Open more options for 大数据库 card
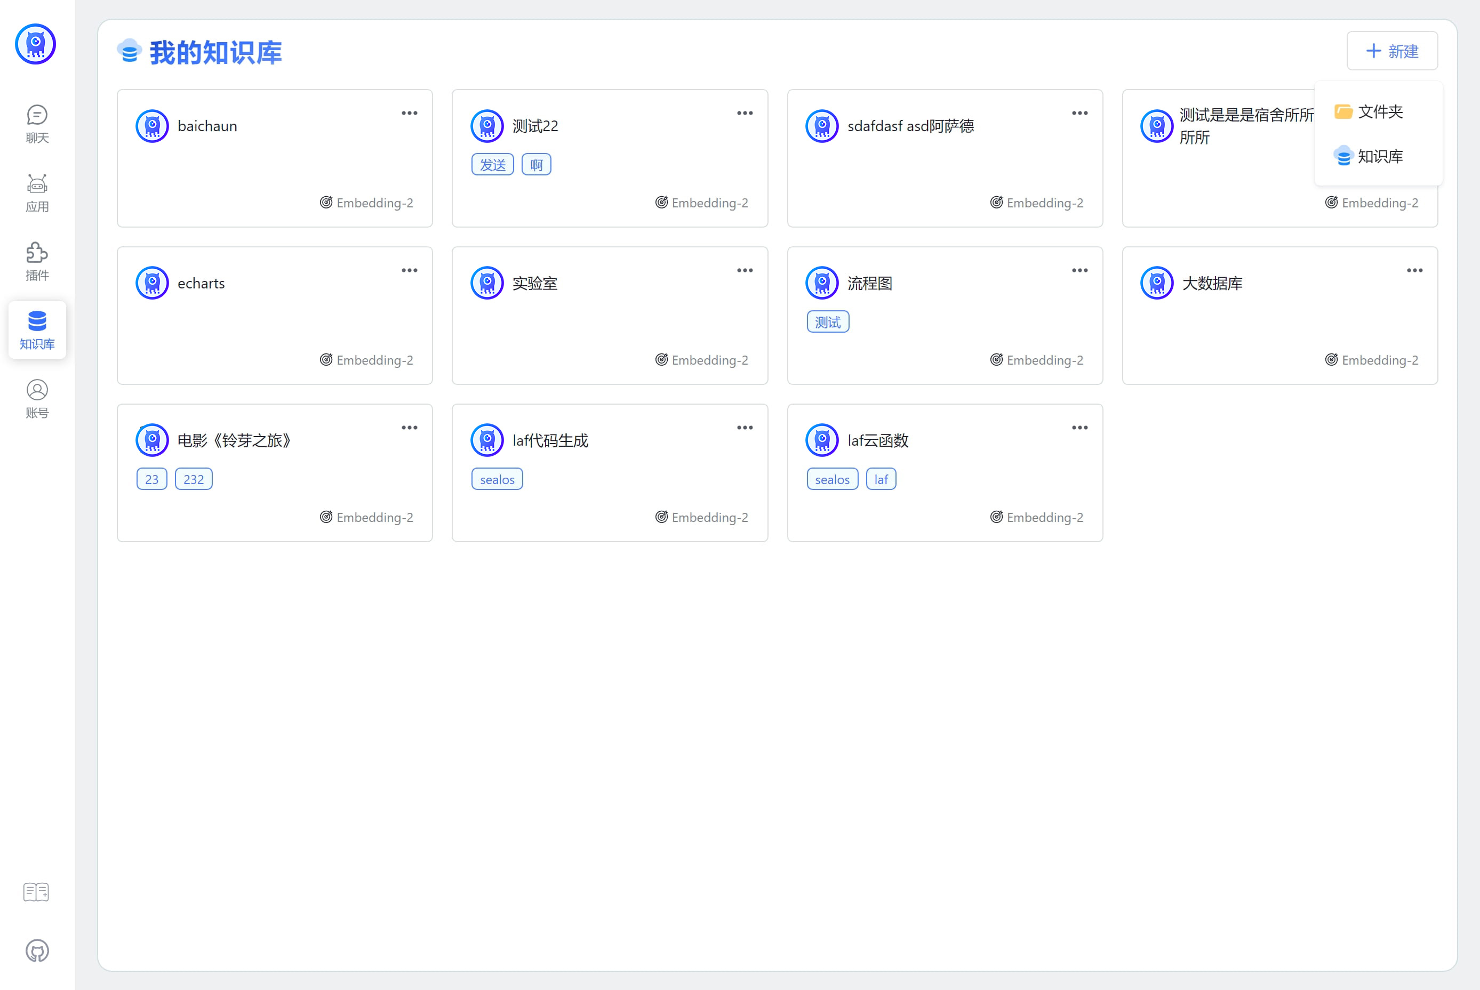This screenshot has width=1480, height=990. tap(1415, 270)
